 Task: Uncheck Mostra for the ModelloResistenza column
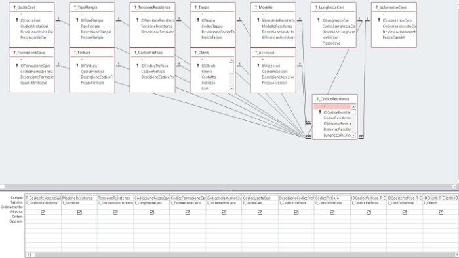79,212
